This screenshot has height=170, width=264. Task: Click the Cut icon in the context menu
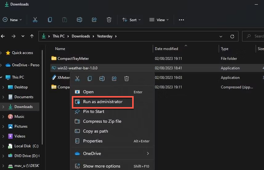point(77,79)
